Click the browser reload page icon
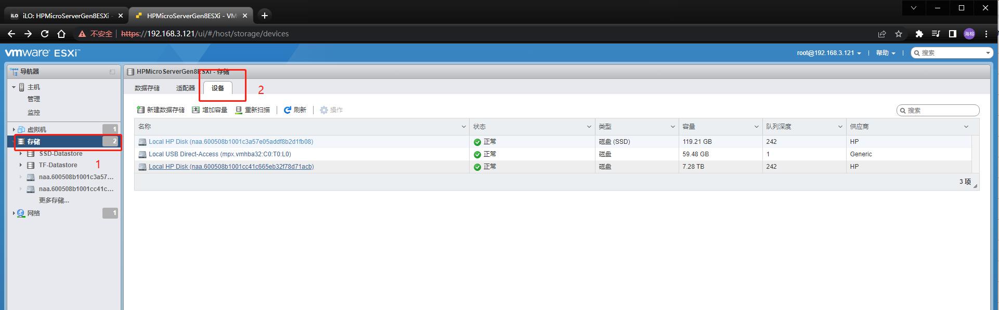 pos(45,34)
